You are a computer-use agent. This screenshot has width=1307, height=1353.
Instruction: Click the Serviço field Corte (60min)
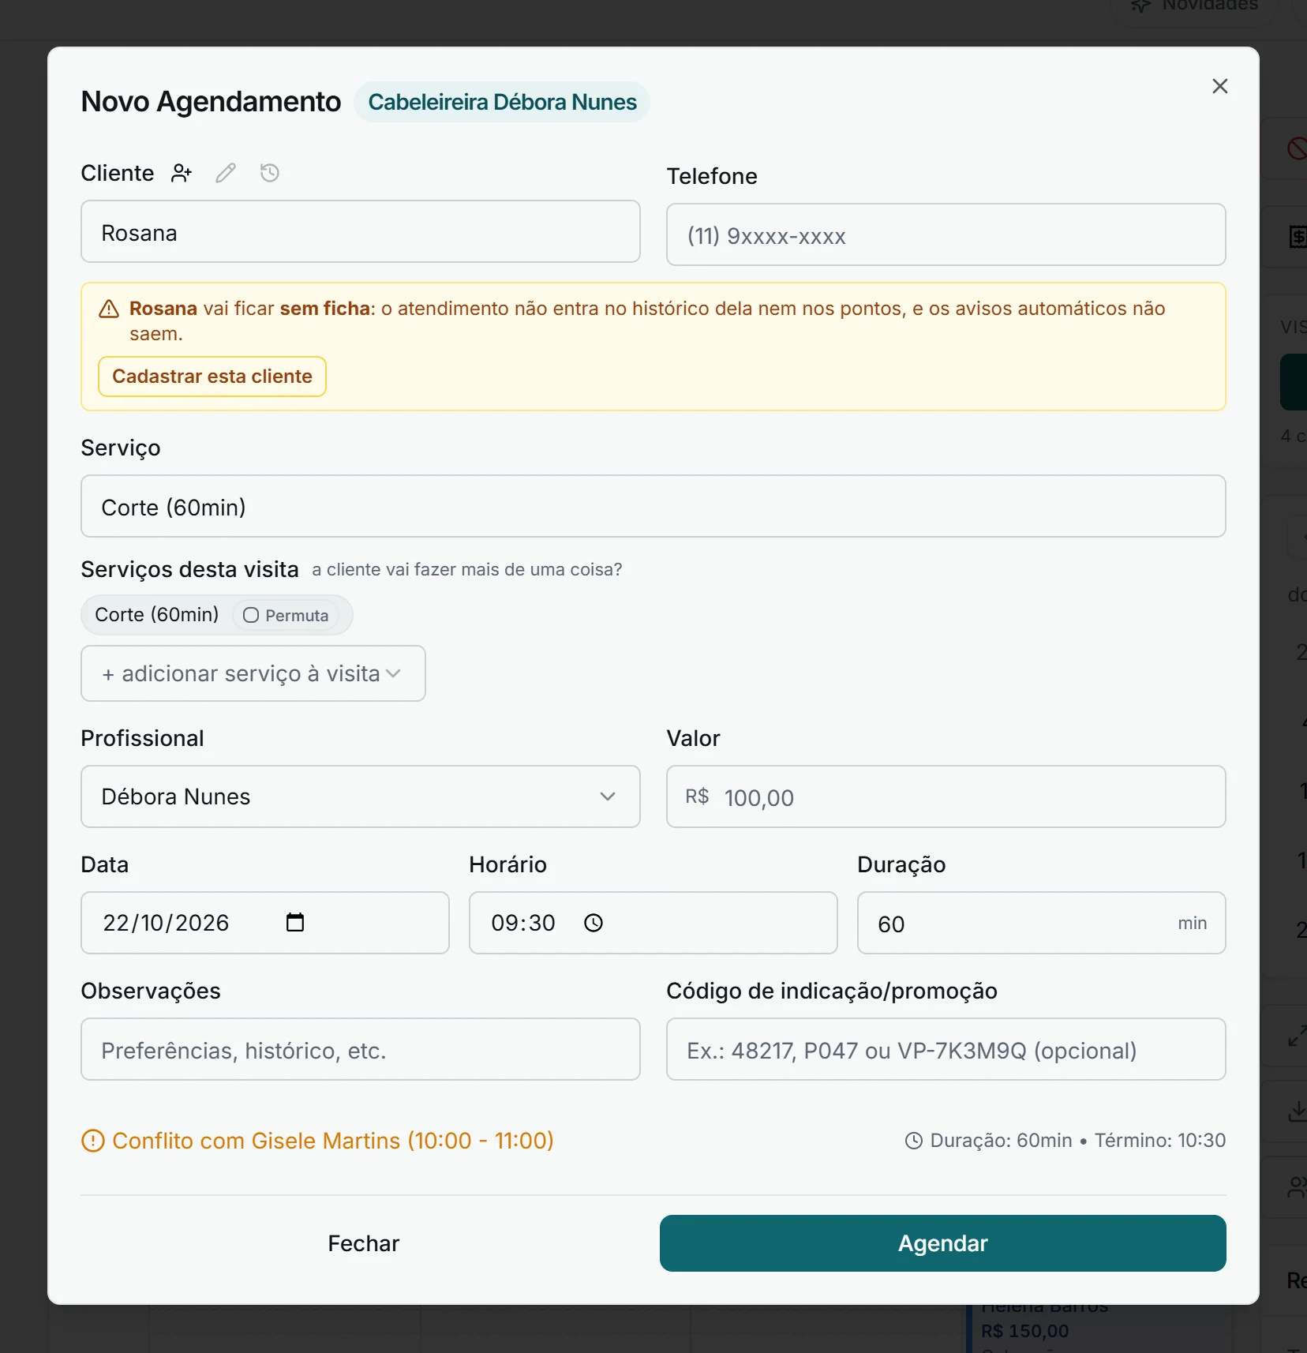click(653, 506)
